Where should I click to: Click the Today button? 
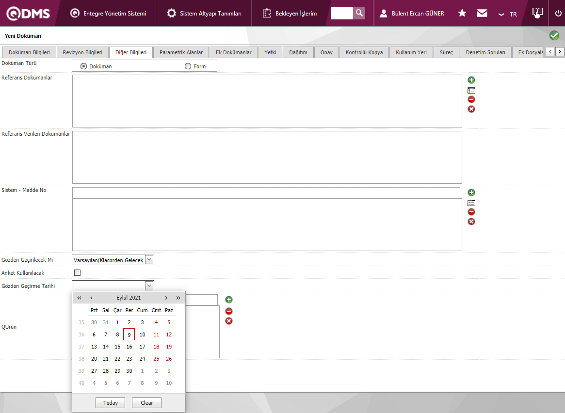[110, 402]
